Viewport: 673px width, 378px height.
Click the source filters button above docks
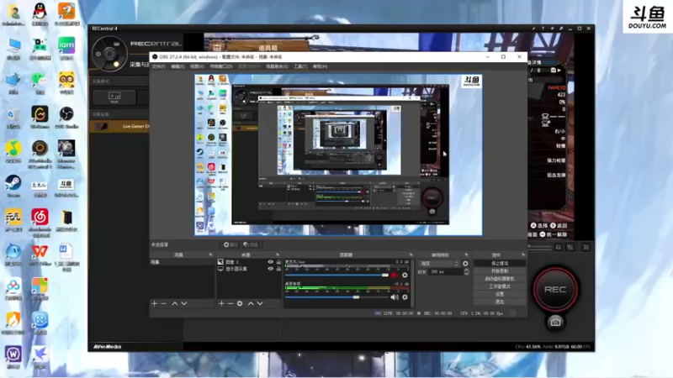pos(251,244)
